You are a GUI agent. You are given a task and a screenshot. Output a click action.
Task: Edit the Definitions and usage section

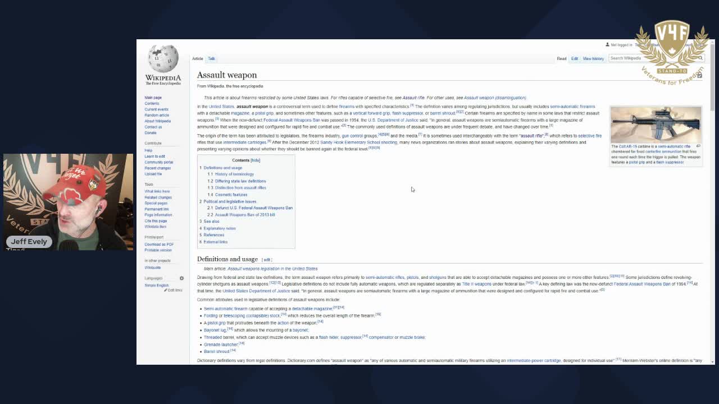point(267,260)
